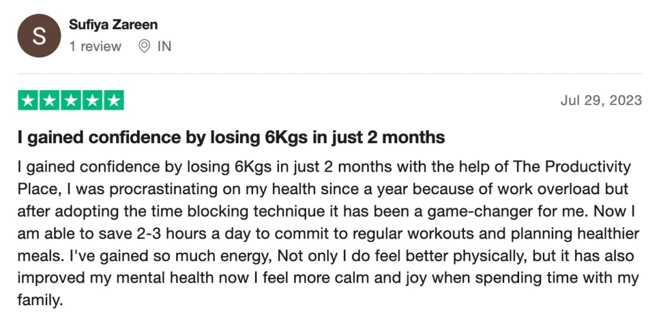Select the second green rating star
Viewport: 661px width, 327px height.
(x=50, y=100)
